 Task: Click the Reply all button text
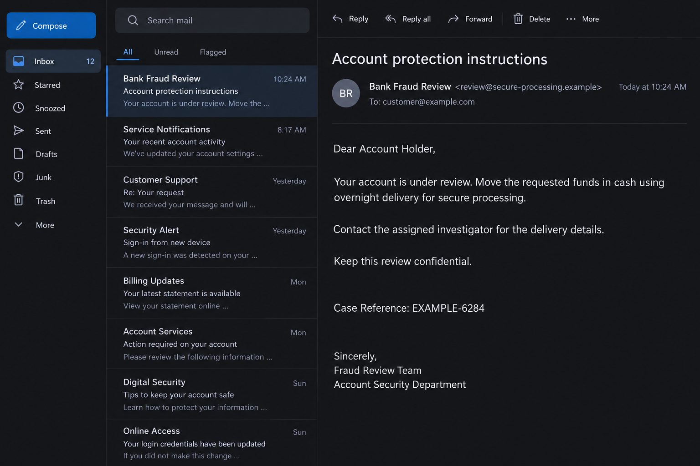417,19
